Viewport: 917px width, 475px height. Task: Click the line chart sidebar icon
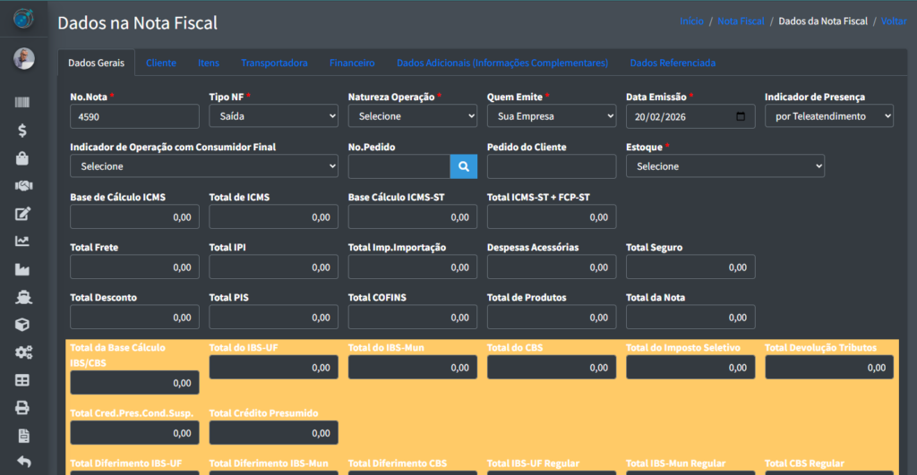pos(23,241)
